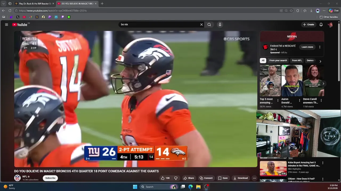Submit search with the magnifier button
The width and height of the screenshot is (341, 191).
209,24
